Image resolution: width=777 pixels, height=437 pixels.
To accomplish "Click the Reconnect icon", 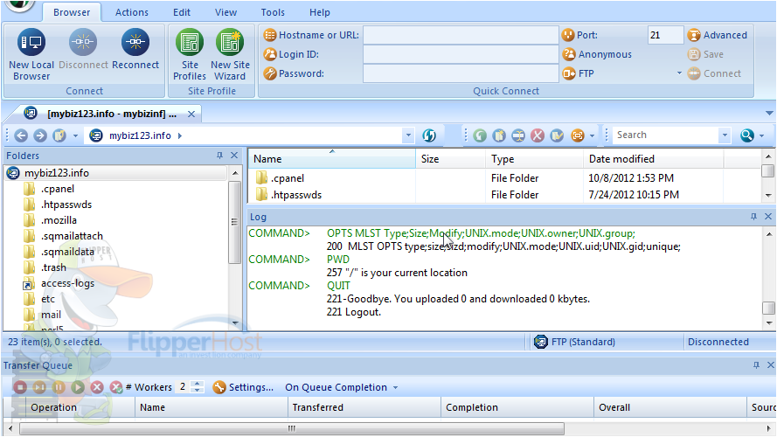I will pos(135,49).
